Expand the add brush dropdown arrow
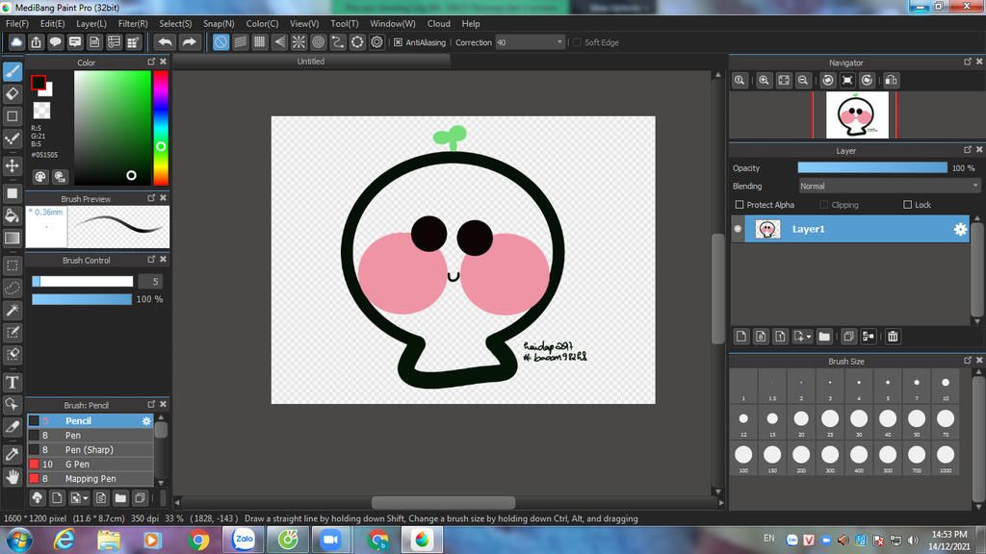986x554 pixels. point(86,499)
